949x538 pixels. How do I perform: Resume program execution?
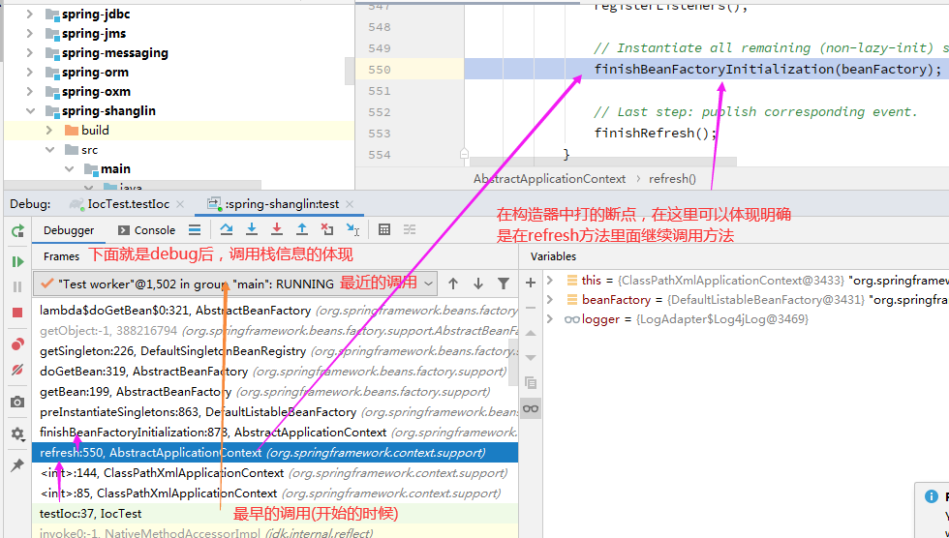pos(17,262)
